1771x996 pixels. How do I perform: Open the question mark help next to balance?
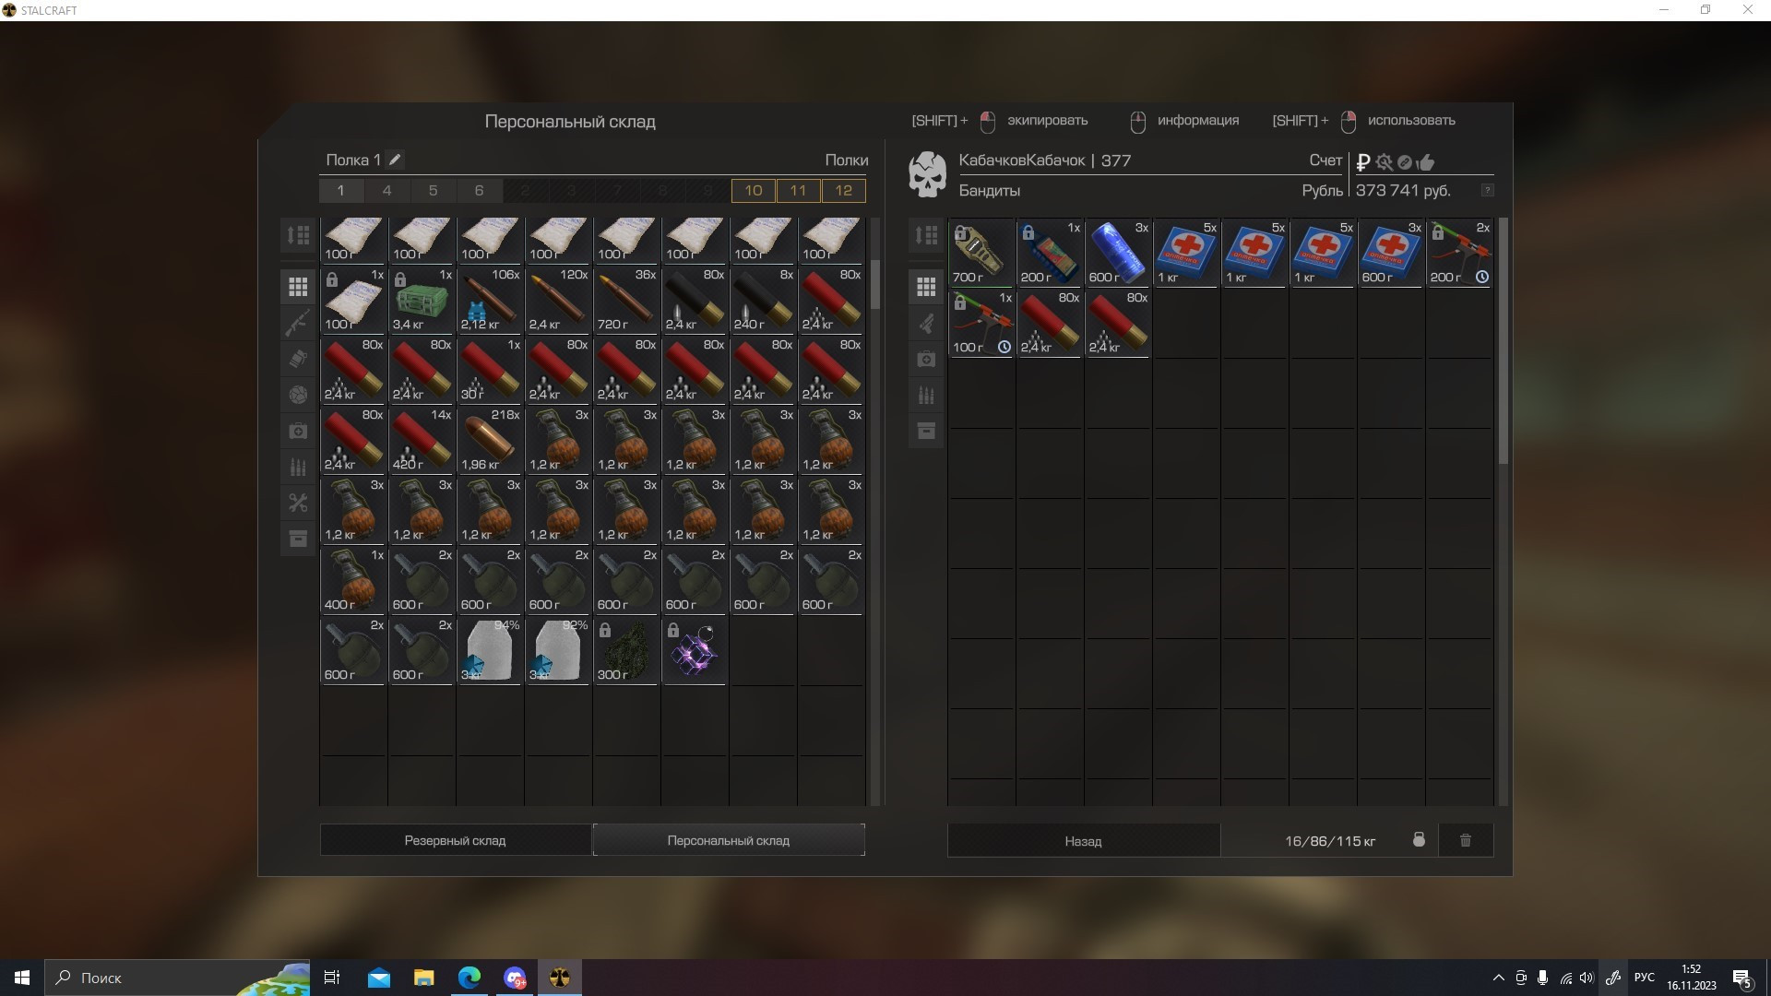point(1487,190)
